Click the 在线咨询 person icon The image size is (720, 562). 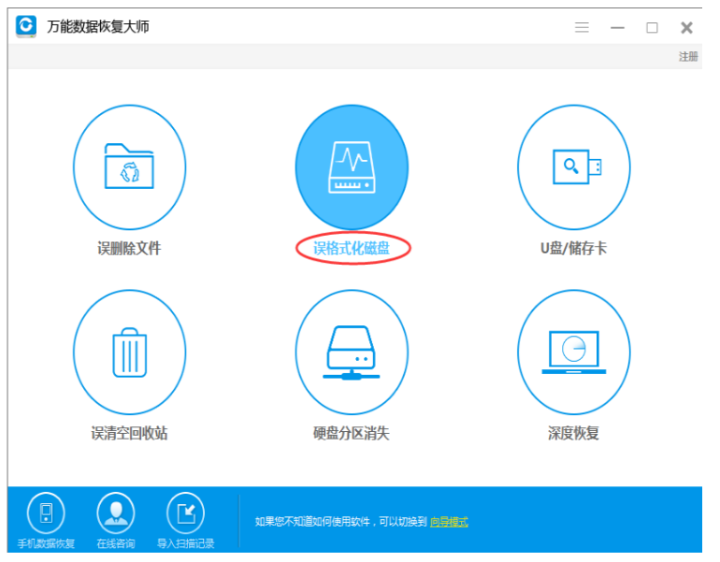116,512
